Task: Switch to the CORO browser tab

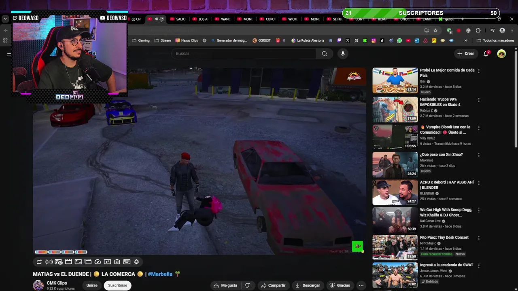Action: 267,19
